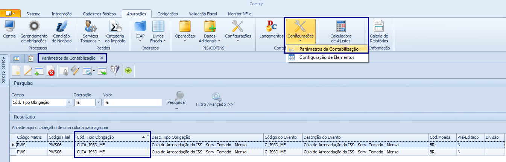This screenshot has width=506, height=162.
Task: Open the clipboard checklist tab icon
Action: click(x=30, y=58)
